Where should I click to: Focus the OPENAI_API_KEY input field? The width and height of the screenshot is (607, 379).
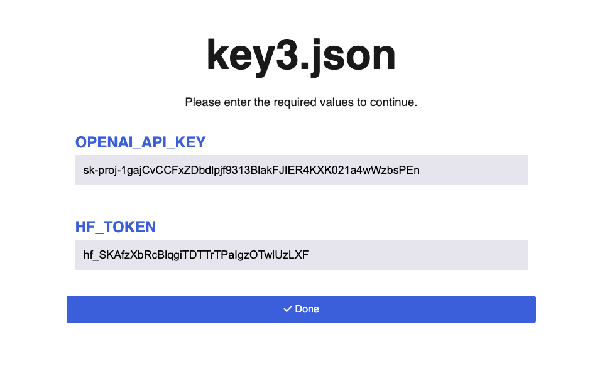301,170
